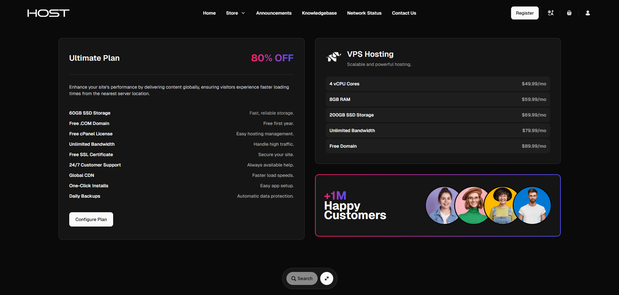
Task: Click the magnifier icon in Search
Action: point(294,278)
